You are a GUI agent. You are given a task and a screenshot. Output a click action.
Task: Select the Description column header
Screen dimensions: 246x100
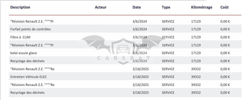coord(20,7)
